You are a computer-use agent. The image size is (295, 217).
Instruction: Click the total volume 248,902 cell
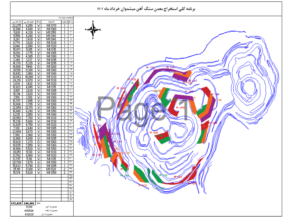coord(29,203)
